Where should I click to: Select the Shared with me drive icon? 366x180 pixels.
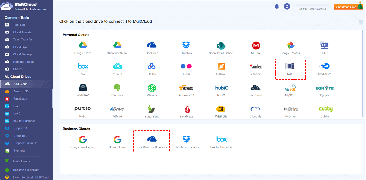tap(117, 45)
